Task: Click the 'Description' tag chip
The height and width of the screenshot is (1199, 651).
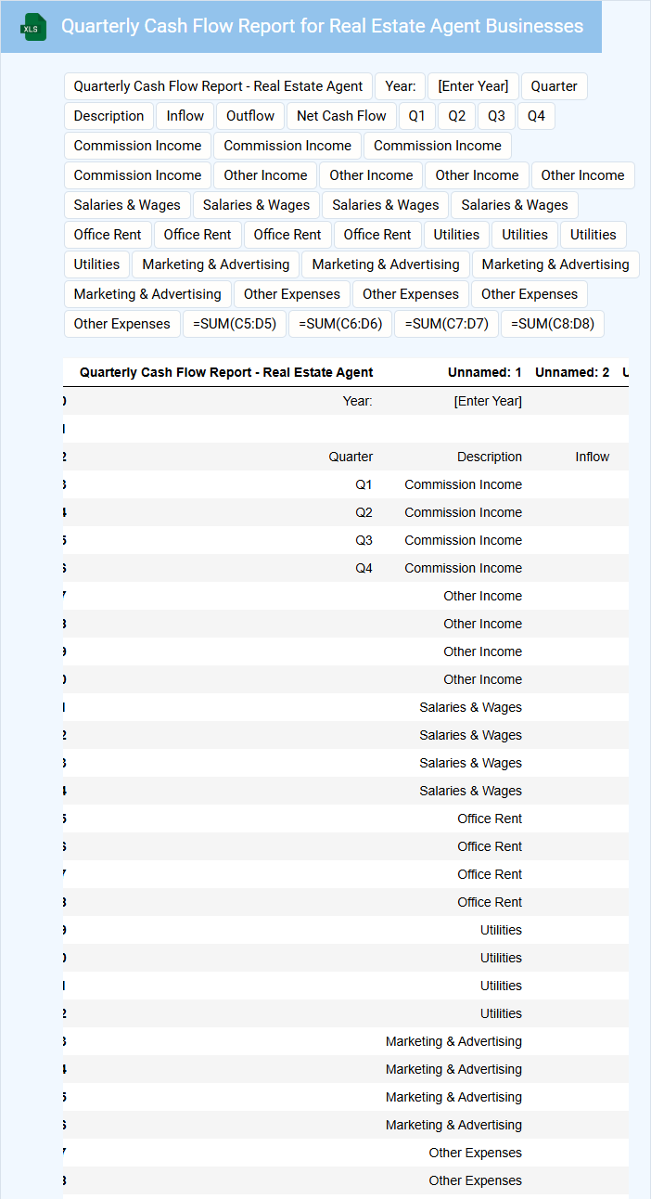Action: click(x=108, y=116)
